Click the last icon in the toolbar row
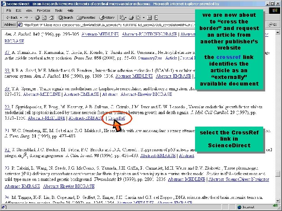 point(156,18)
